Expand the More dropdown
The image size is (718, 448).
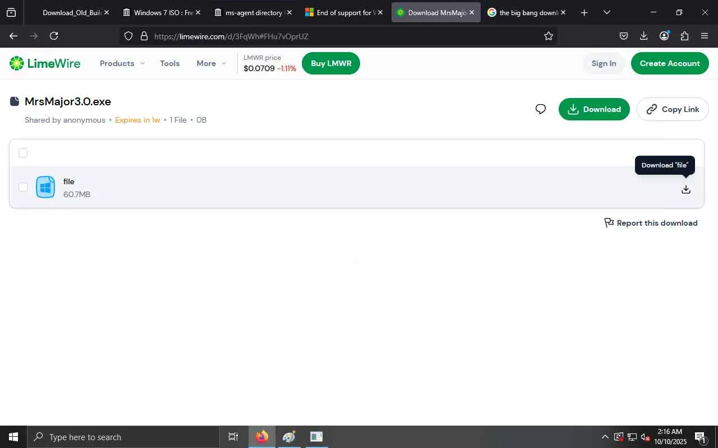point(211,63)
